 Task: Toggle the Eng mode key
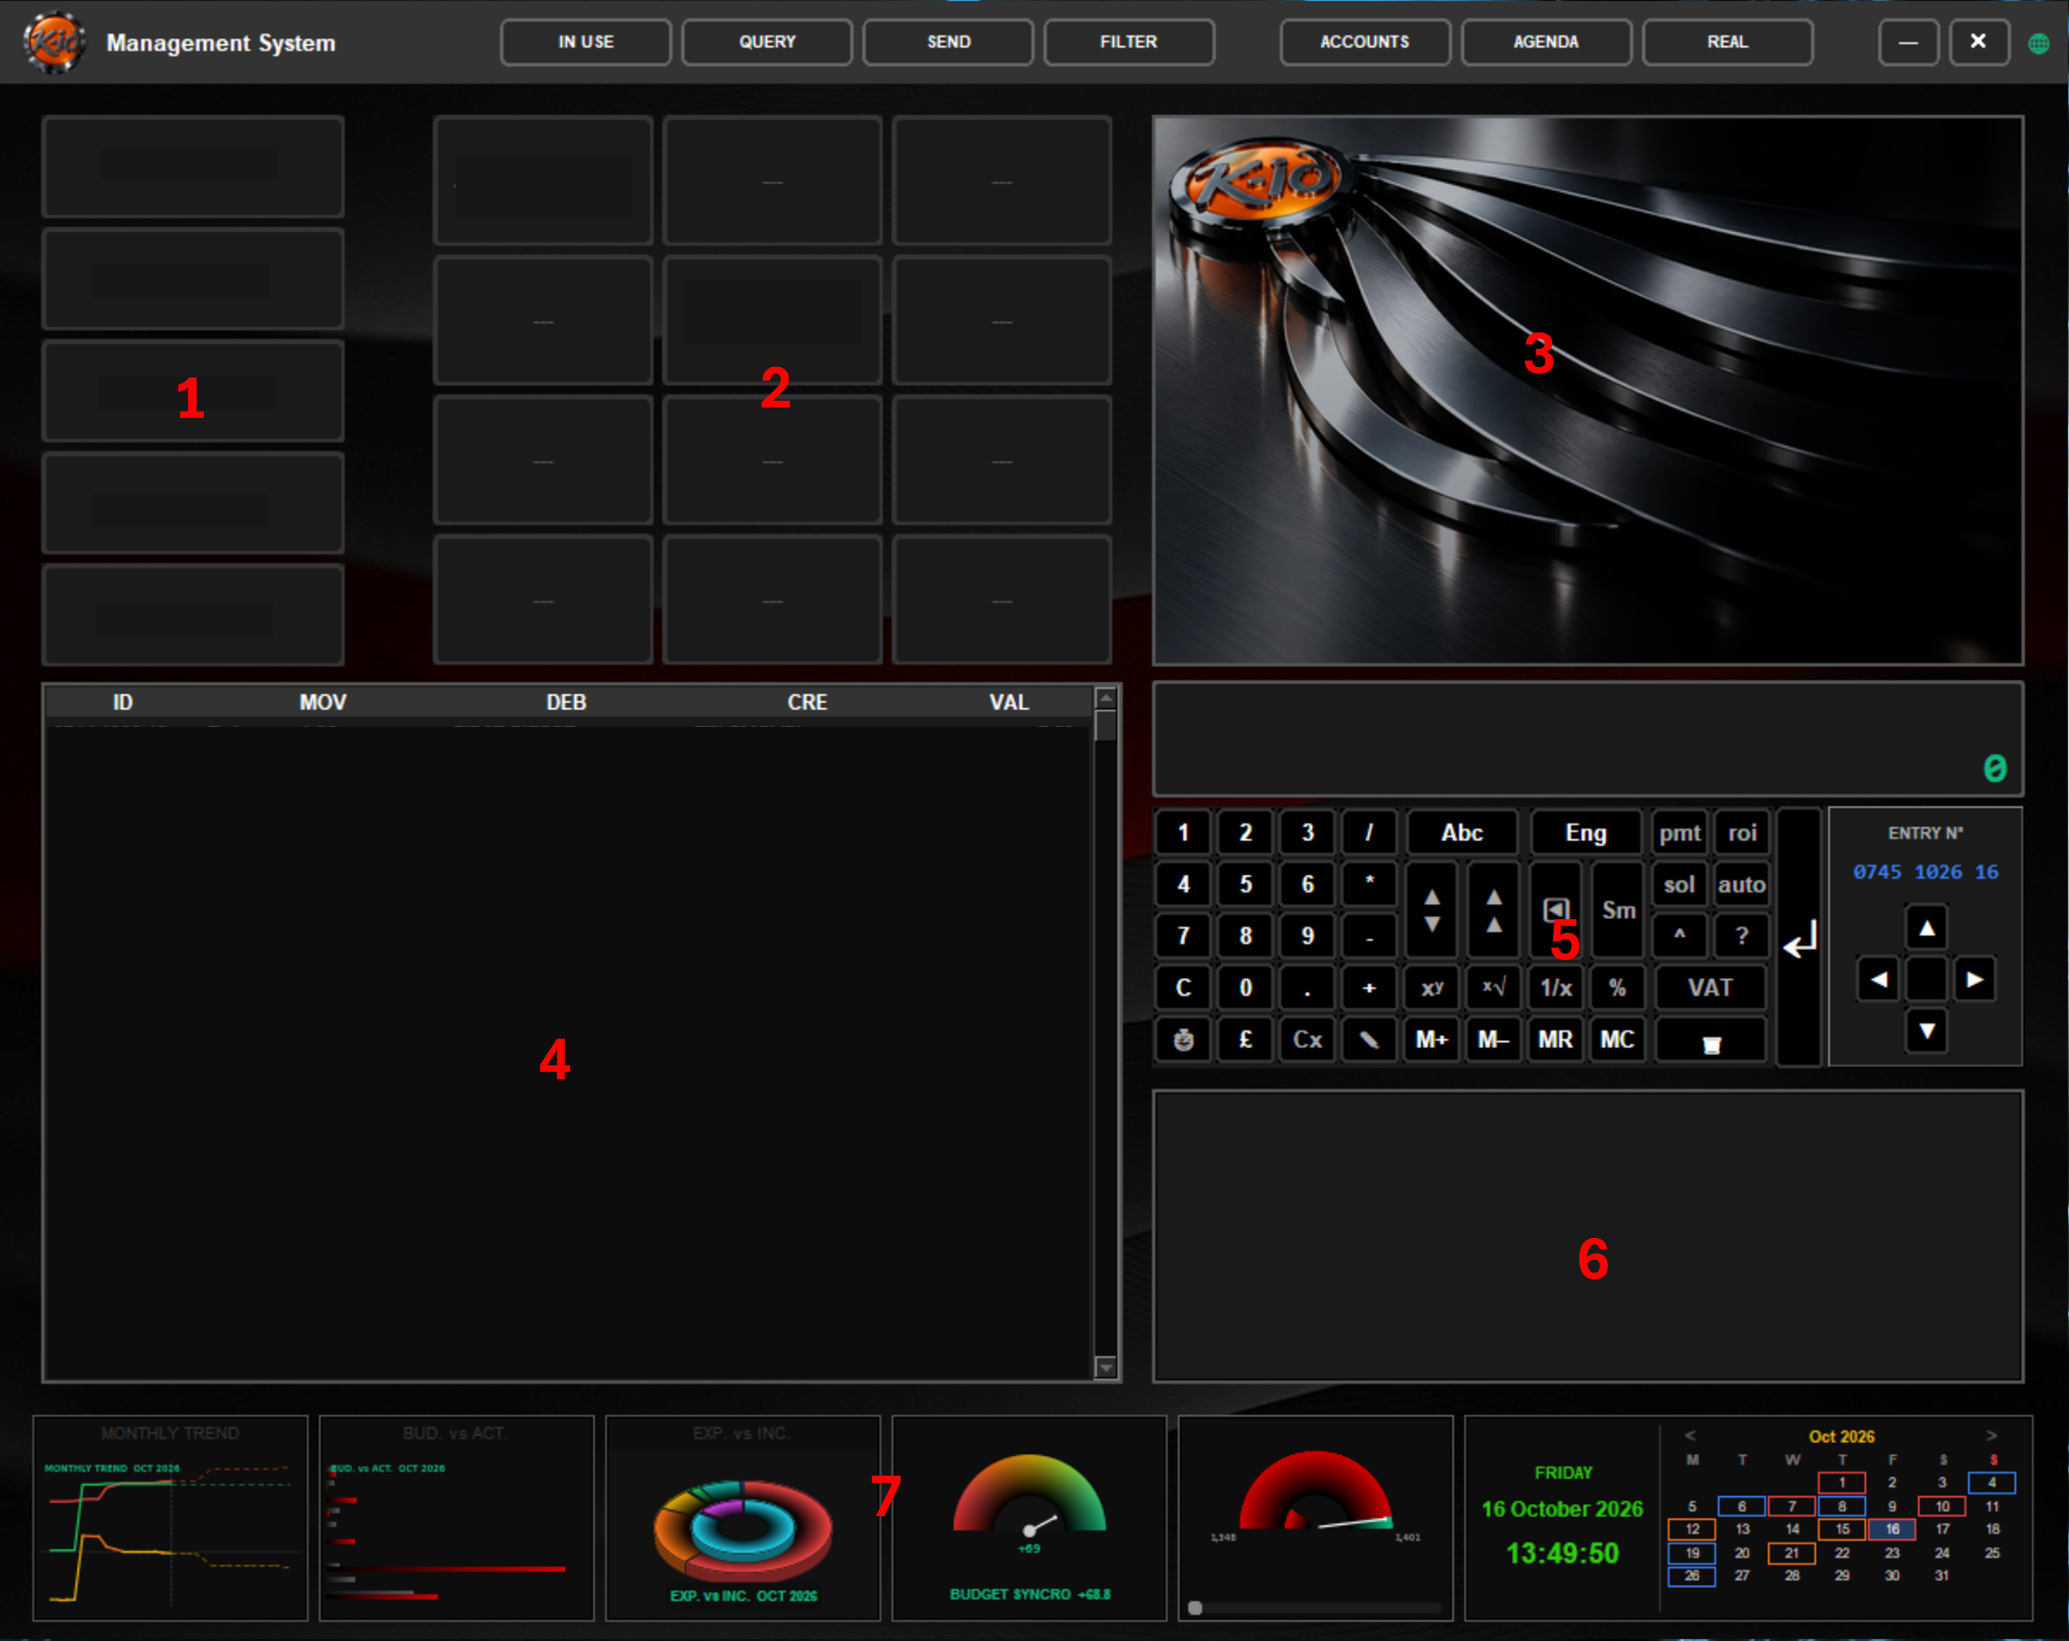(x=1586, y=832)
